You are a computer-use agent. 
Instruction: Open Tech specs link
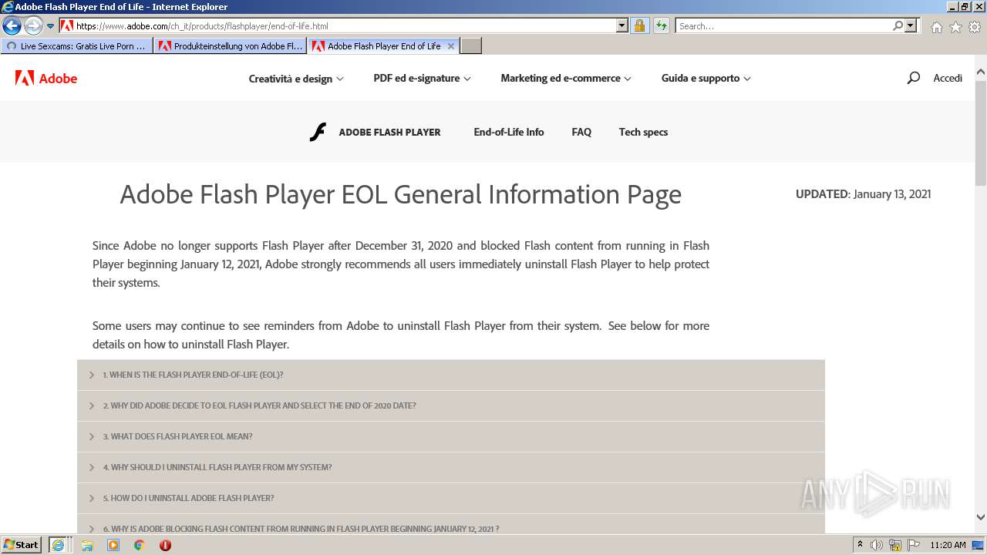(643, 132)
